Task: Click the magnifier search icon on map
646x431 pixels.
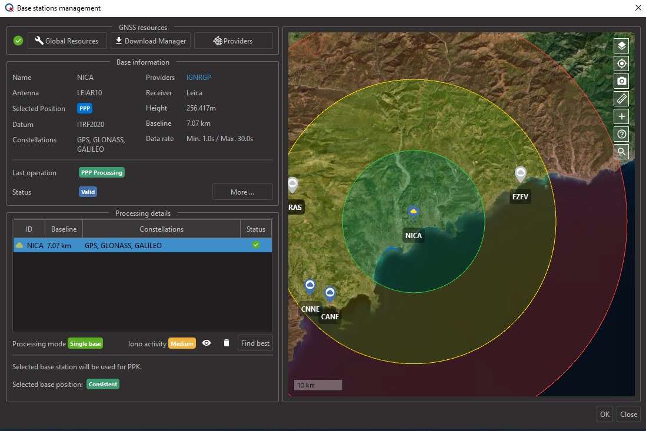Action: pos(621,152)
